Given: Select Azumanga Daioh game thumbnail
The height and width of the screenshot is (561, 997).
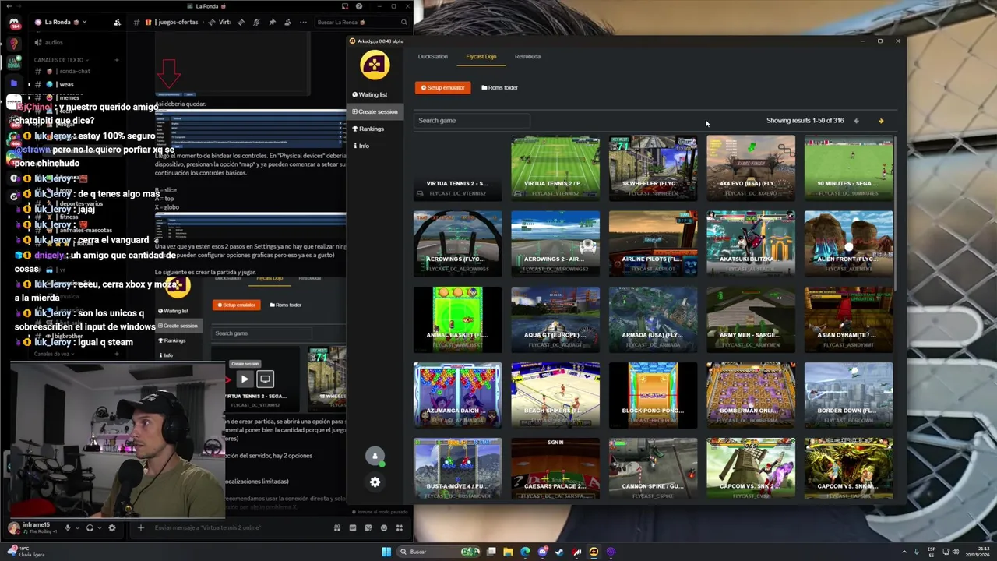Looking at the screenshot, I should [457, 396].
